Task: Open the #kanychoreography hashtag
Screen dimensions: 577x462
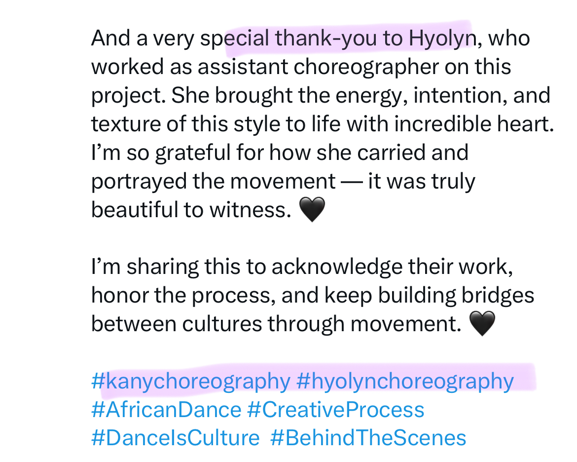Action: point(191,382)
